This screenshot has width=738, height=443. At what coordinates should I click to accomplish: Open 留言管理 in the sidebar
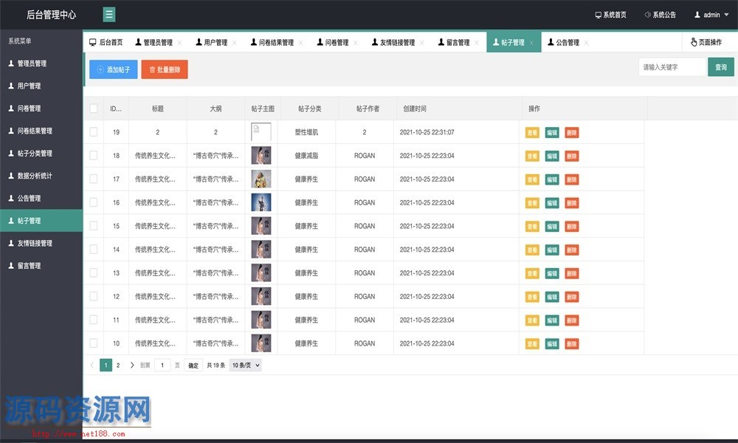coord(41,266)
